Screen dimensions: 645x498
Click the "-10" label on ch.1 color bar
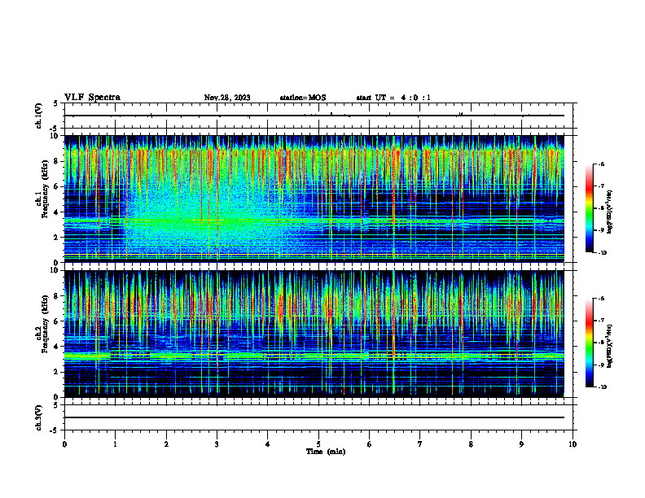point(602,253)
